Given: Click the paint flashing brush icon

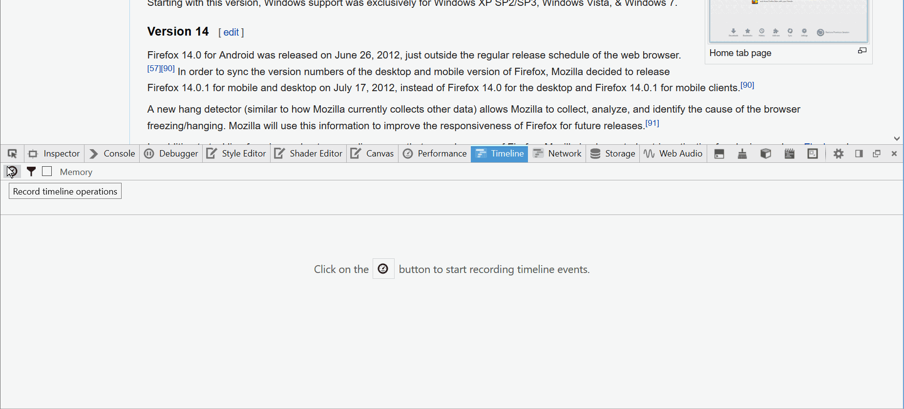Looking at the screenshot, I should click(742, 154).
